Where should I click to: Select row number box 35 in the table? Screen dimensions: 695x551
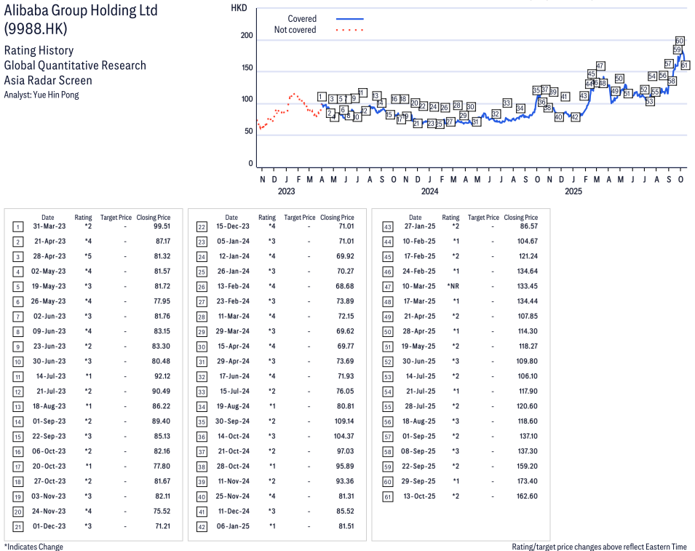(202, 421)
